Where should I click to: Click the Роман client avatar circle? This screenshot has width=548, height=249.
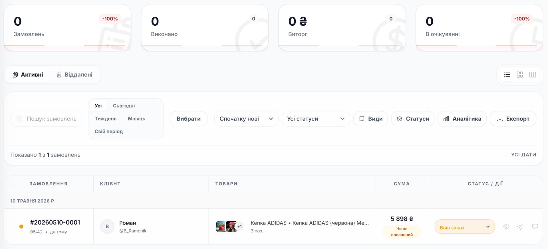tap(107, 226)
